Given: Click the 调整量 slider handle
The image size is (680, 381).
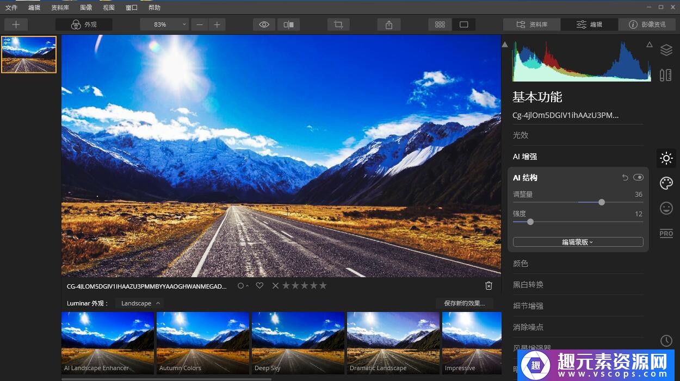Looking at the screenshot, I should [x=602, y=202].
